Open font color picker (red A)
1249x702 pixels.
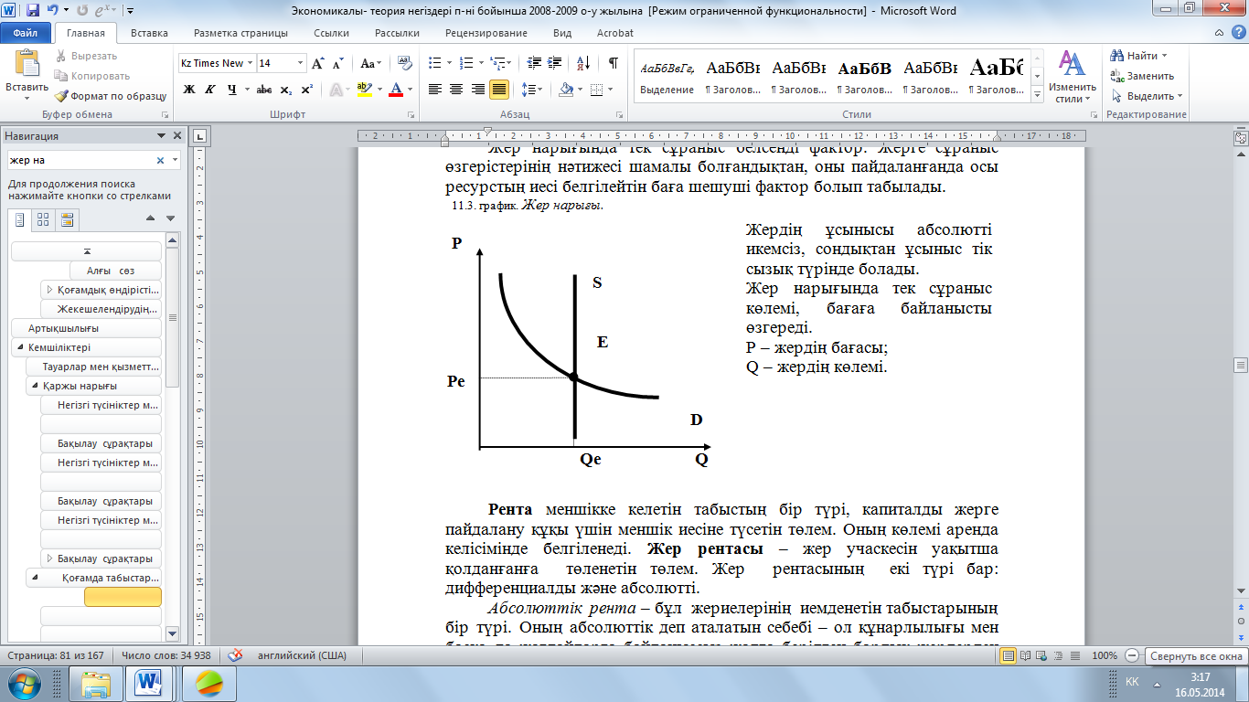click(x=408, y=90)
